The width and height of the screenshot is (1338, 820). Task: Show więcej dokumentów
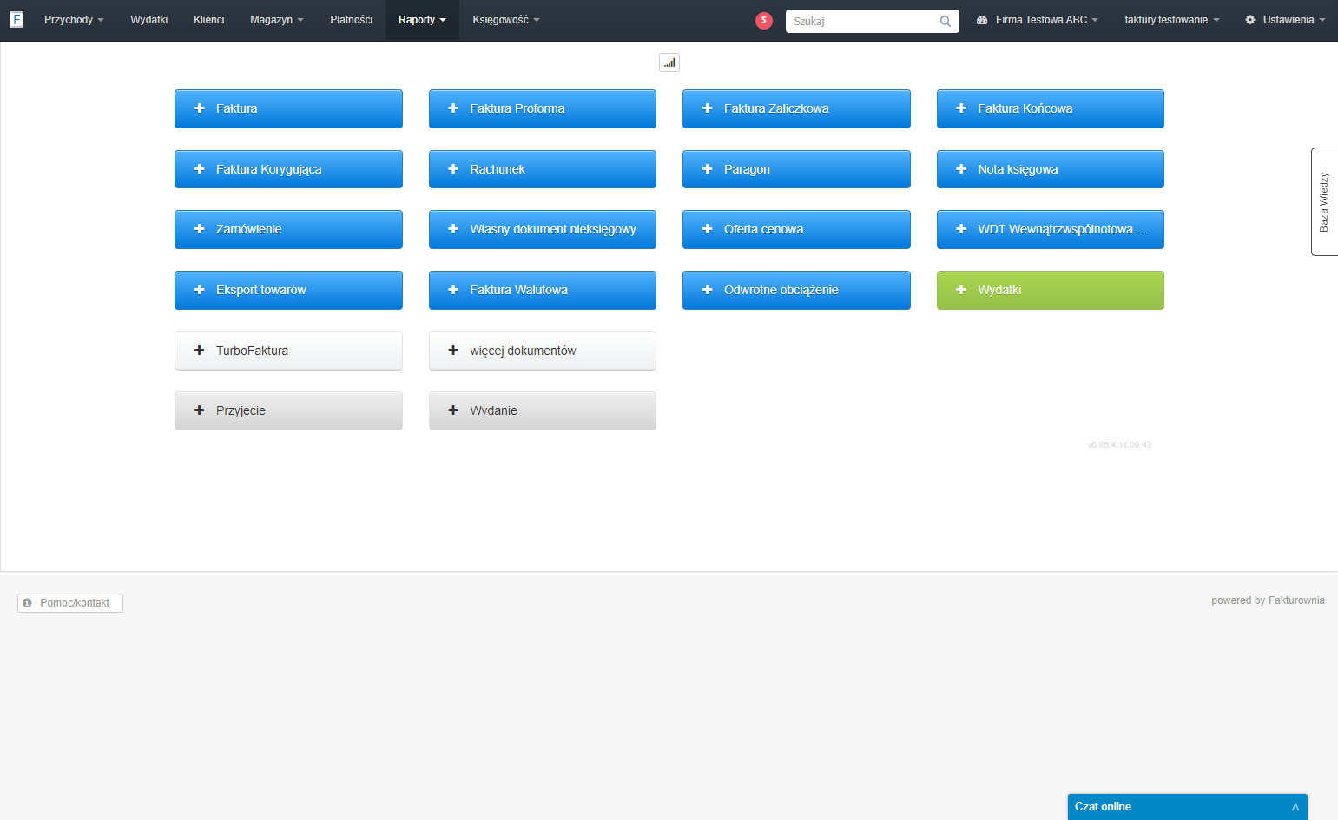(543, 351)
